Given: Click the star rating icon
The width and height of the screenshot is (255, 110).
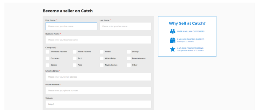Looking at the screenshot, I should [172, 49].
